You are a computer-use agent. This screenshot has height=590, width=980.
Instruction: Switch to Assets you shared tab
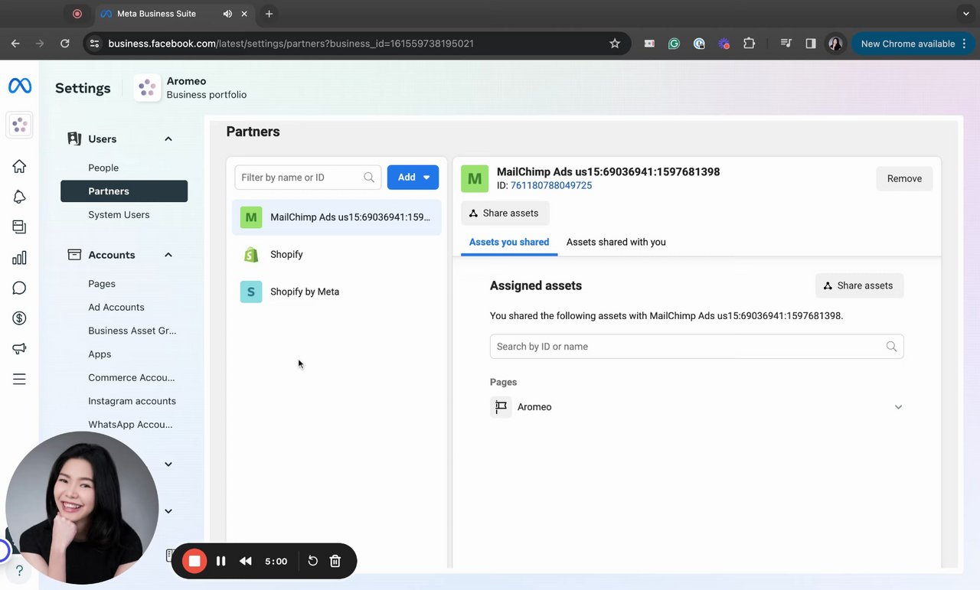pos(509,242)
